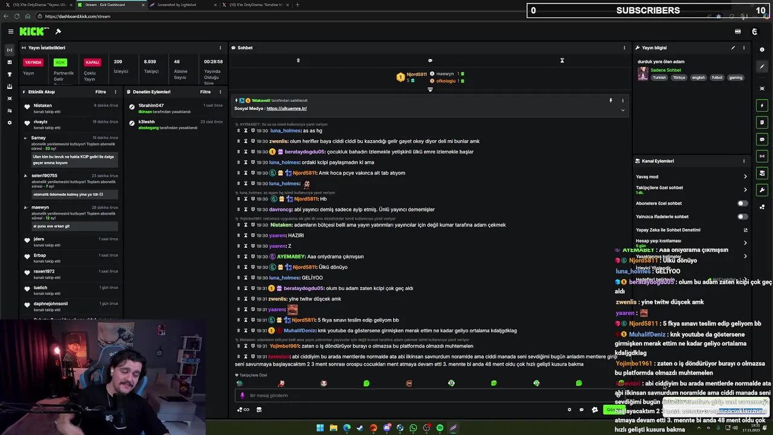Image resolution: width=773 pixels, height=435 pixels.
Task: Click rocket icon next to Kick logo
Action: 58,31
